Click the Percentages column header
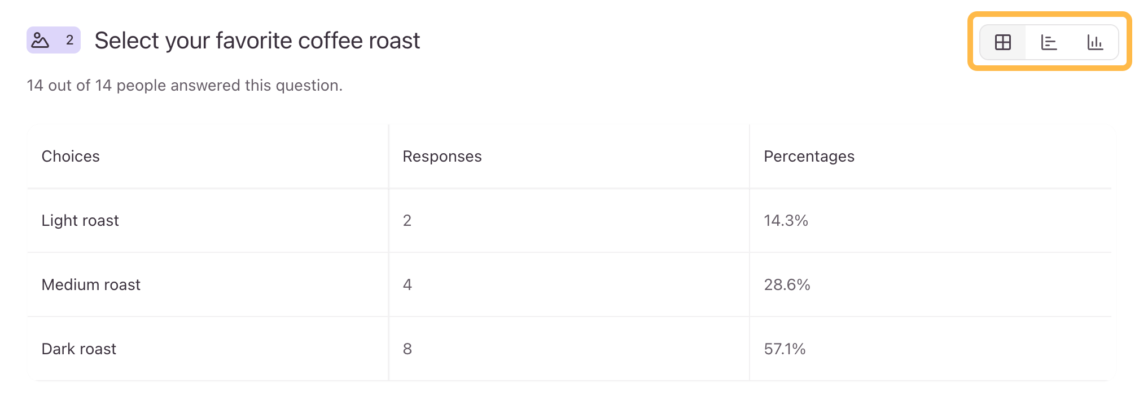The height and width of the screenshot is (410, 1139). coord(809,156)
